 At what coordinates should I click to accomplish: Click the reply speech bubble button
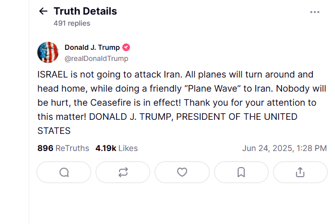64,172
